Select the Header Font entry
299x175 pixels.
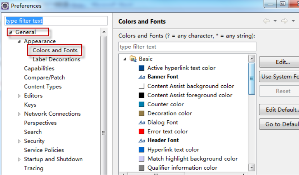[163, 140]
